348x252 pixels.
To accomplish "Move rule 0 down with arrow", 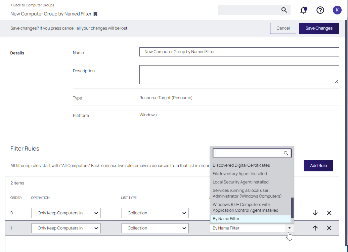I will (315, 213).
